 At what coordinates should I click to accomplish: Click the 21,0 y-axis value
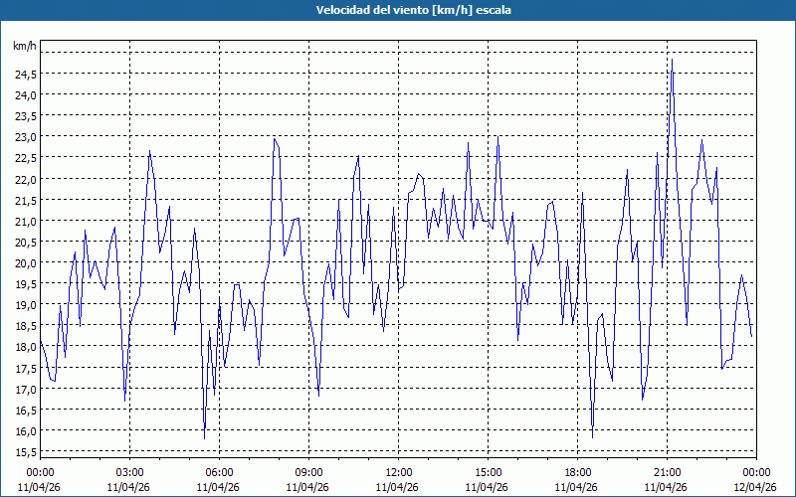(25, 221)
